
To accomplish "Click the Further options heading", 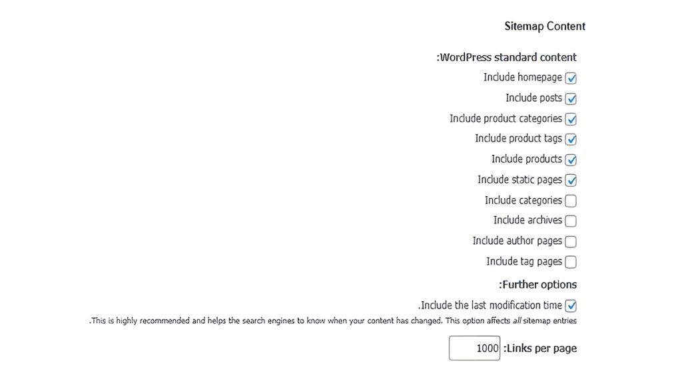I will click(x=537, y=285).
